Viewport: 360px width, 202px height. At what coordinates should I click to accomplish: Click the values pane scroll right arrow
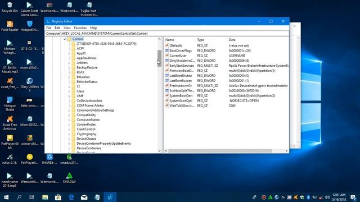pyautogui.click(x=286, y=151)
